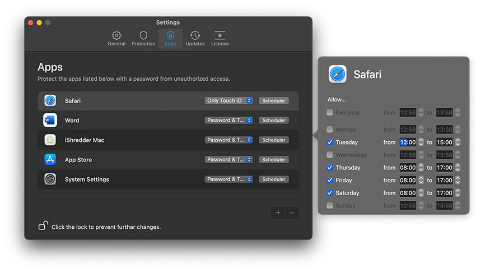Click the Word app icon
The height and width of the screenshot is (272, 485).
[50, 121]
